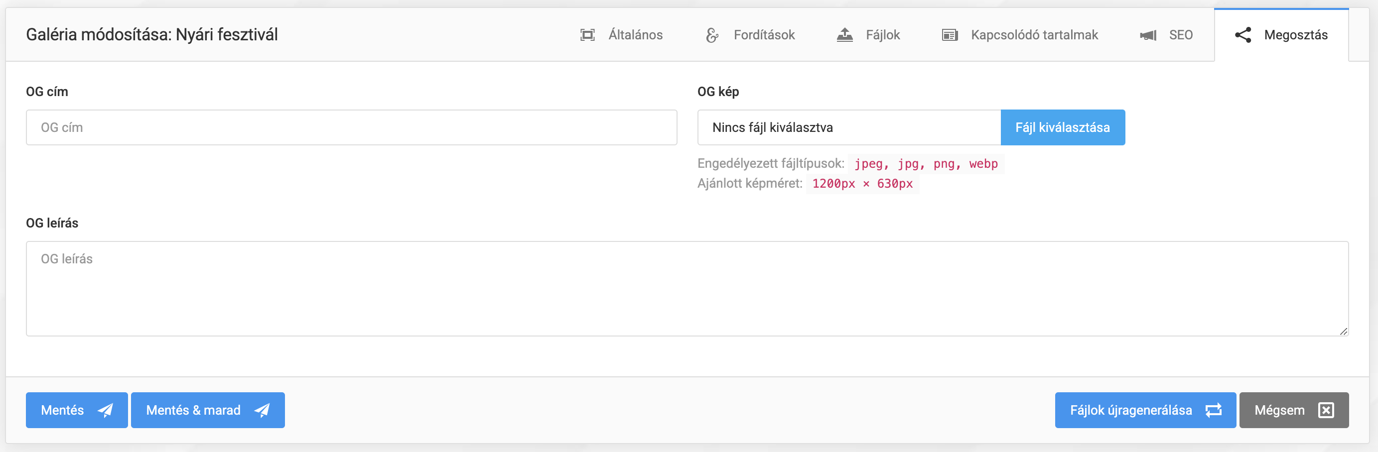1378x452 pixels.
Task: Open the SEO tab
Action: point(1180,35)
